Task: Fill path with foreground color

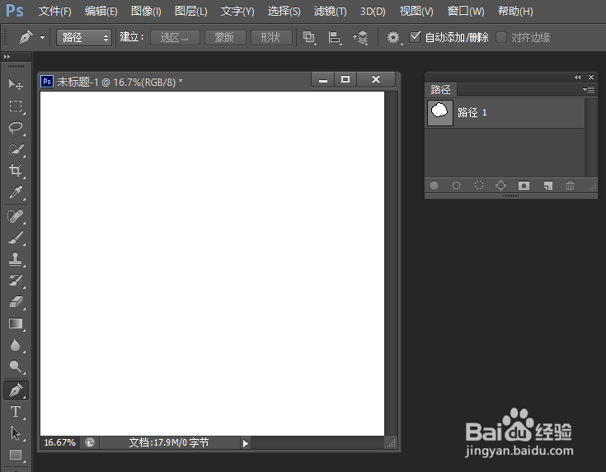Action: [434, 186]
